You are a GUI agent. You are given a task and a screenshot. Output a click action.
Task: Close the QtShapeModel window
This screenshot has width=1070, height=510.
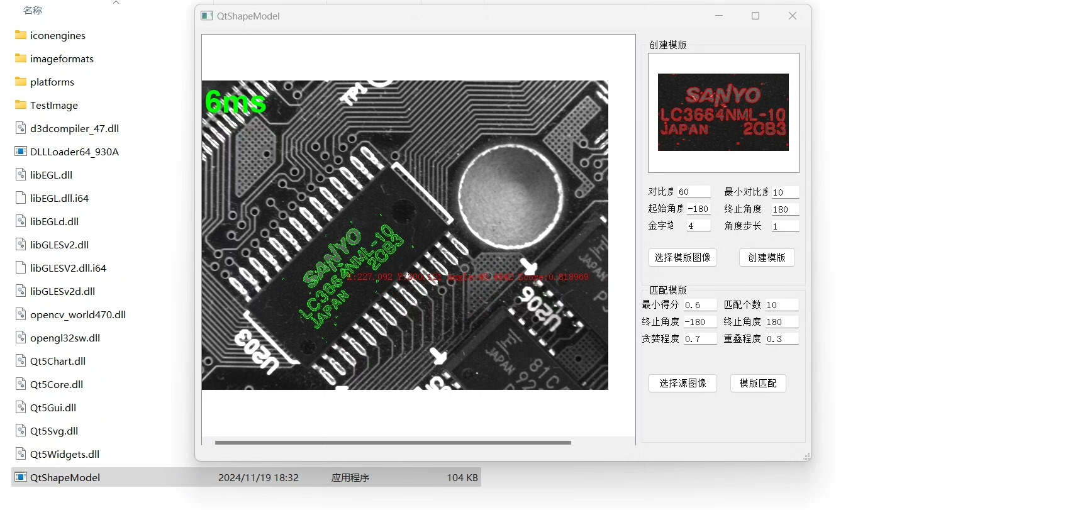pyautogui.click(x=793, y=16)
